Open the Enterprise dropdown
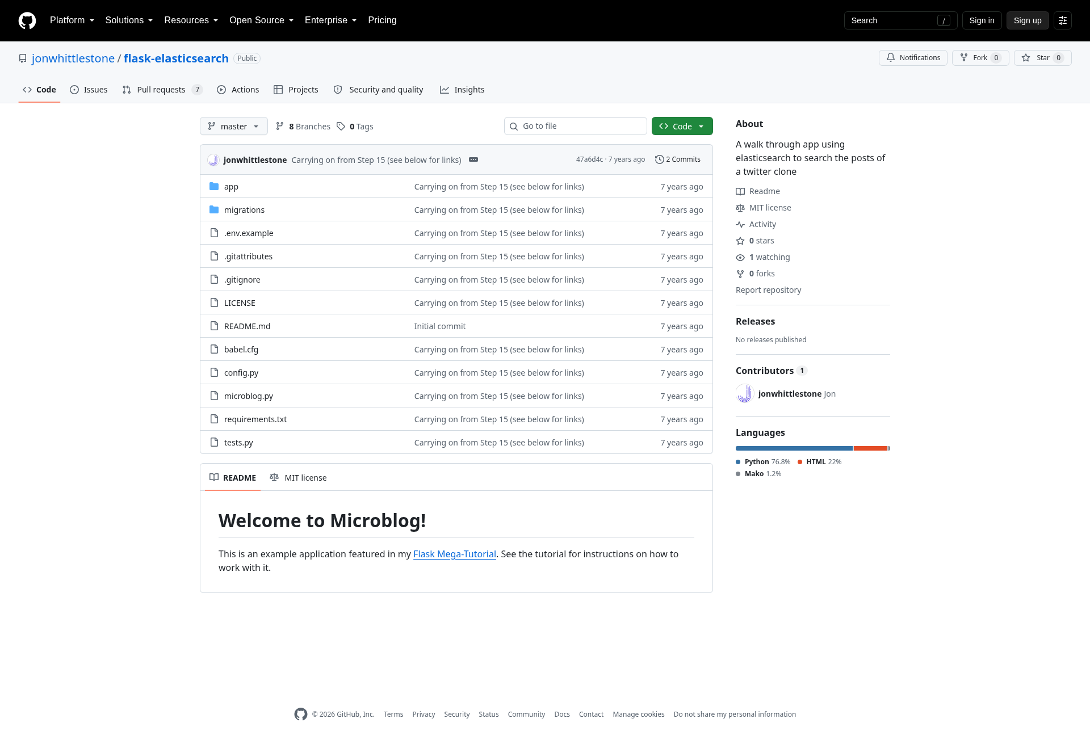Screen dimensions: 1090x744 pyautogui.click(x=330, y=20)
